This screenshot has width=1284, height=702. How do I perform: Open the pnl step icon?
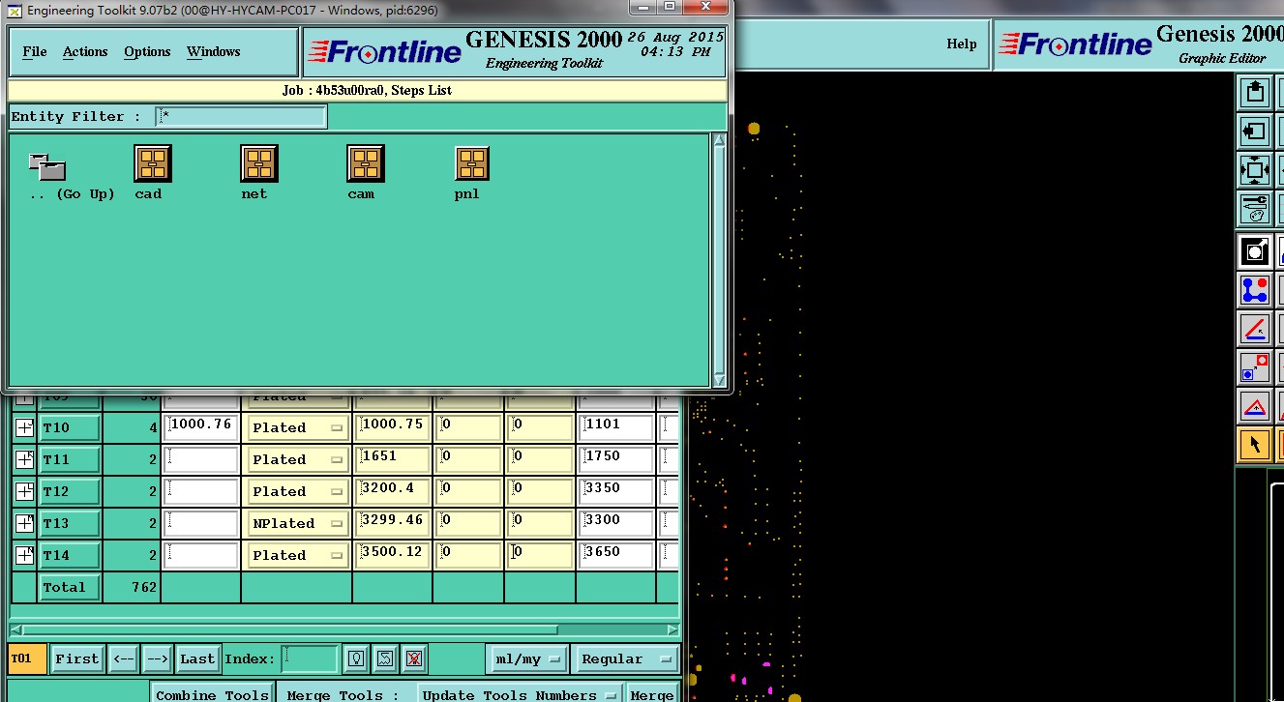(x=472, y=163)
